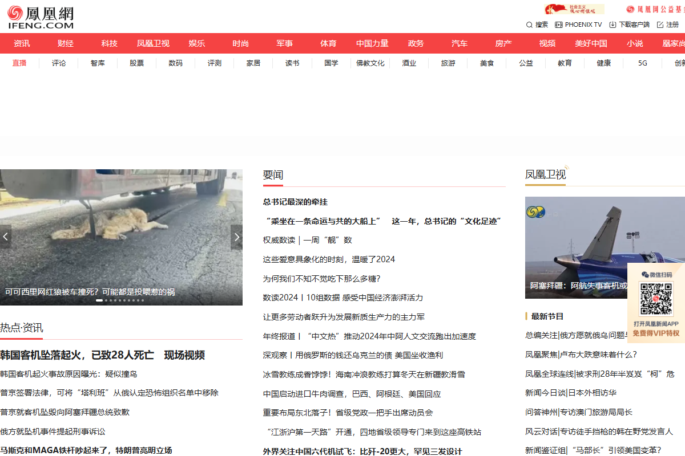Click the search magnifier icon
The height and width of the screenshot is (456, 685).
[530, 25]
